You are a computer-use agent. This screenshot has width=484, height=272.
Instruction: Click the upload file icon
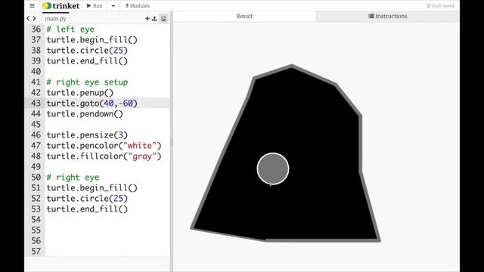tap(154, 18)
